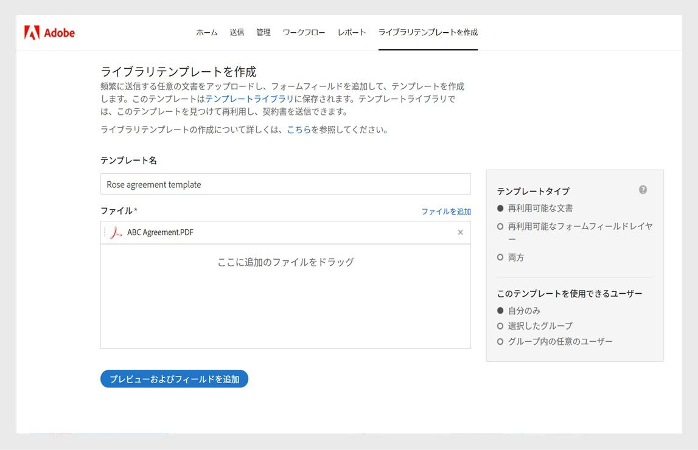Click ファイルを追加 to add a file
This screenshot has width=698, height=450.
pyautogui.click(x=446, y=212)
